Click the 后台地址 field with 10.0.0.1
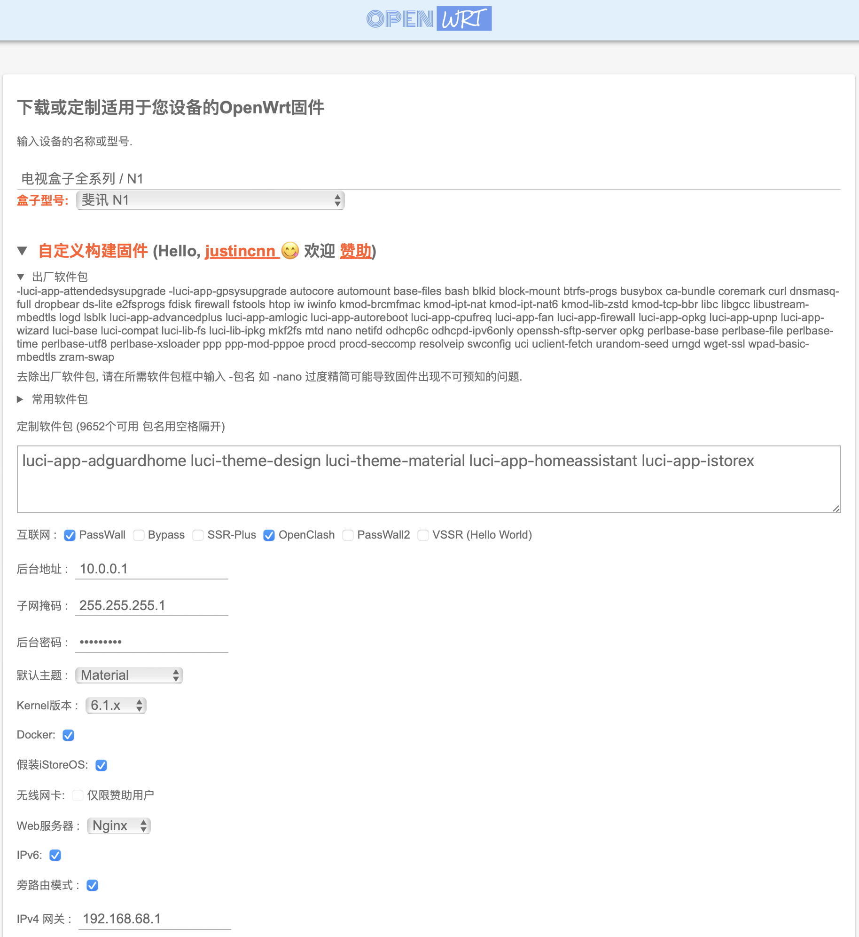Image resolution: width=859 pixels, height=937 pixels. coord(152,569)
